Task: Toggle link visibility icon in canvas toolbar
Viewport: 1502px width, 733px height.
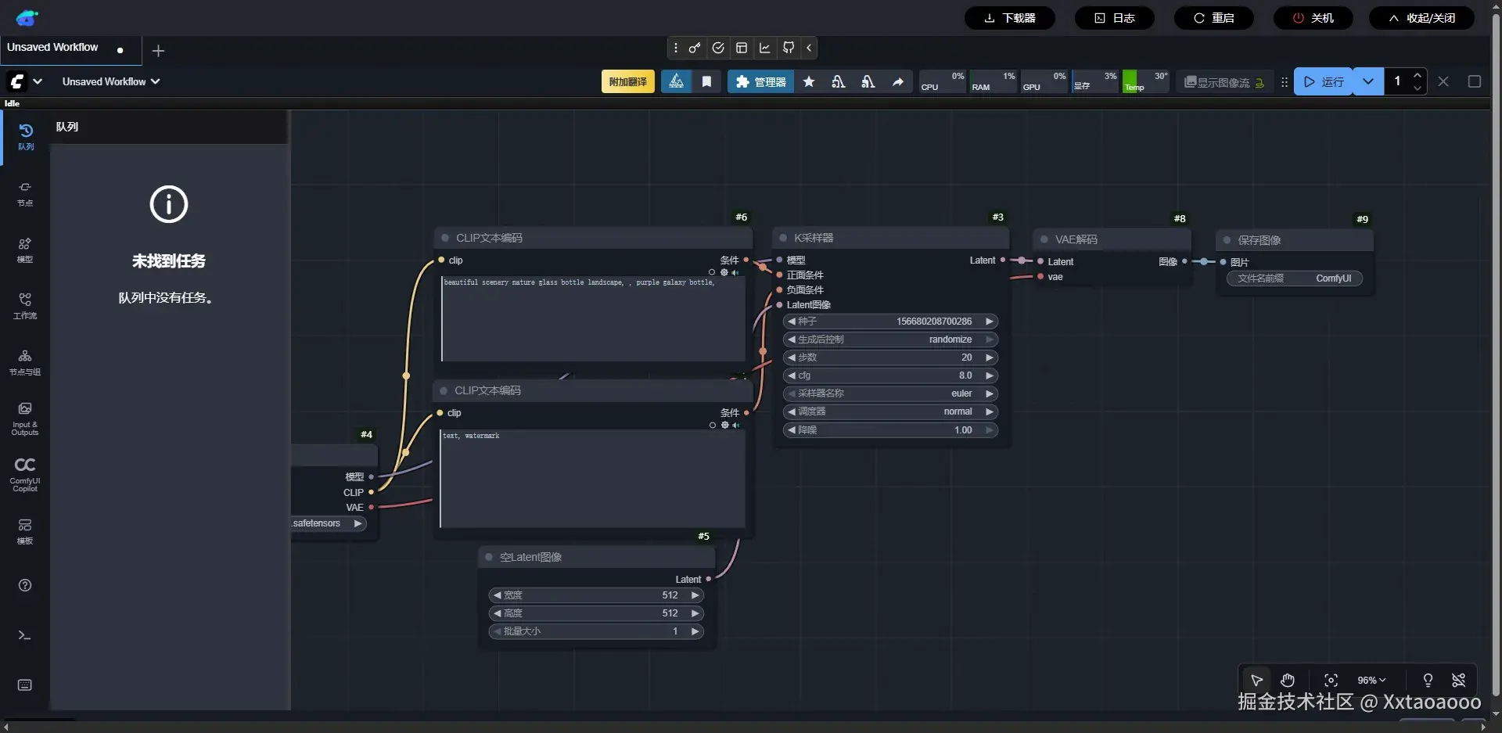Action: (x=1458, y=680)
